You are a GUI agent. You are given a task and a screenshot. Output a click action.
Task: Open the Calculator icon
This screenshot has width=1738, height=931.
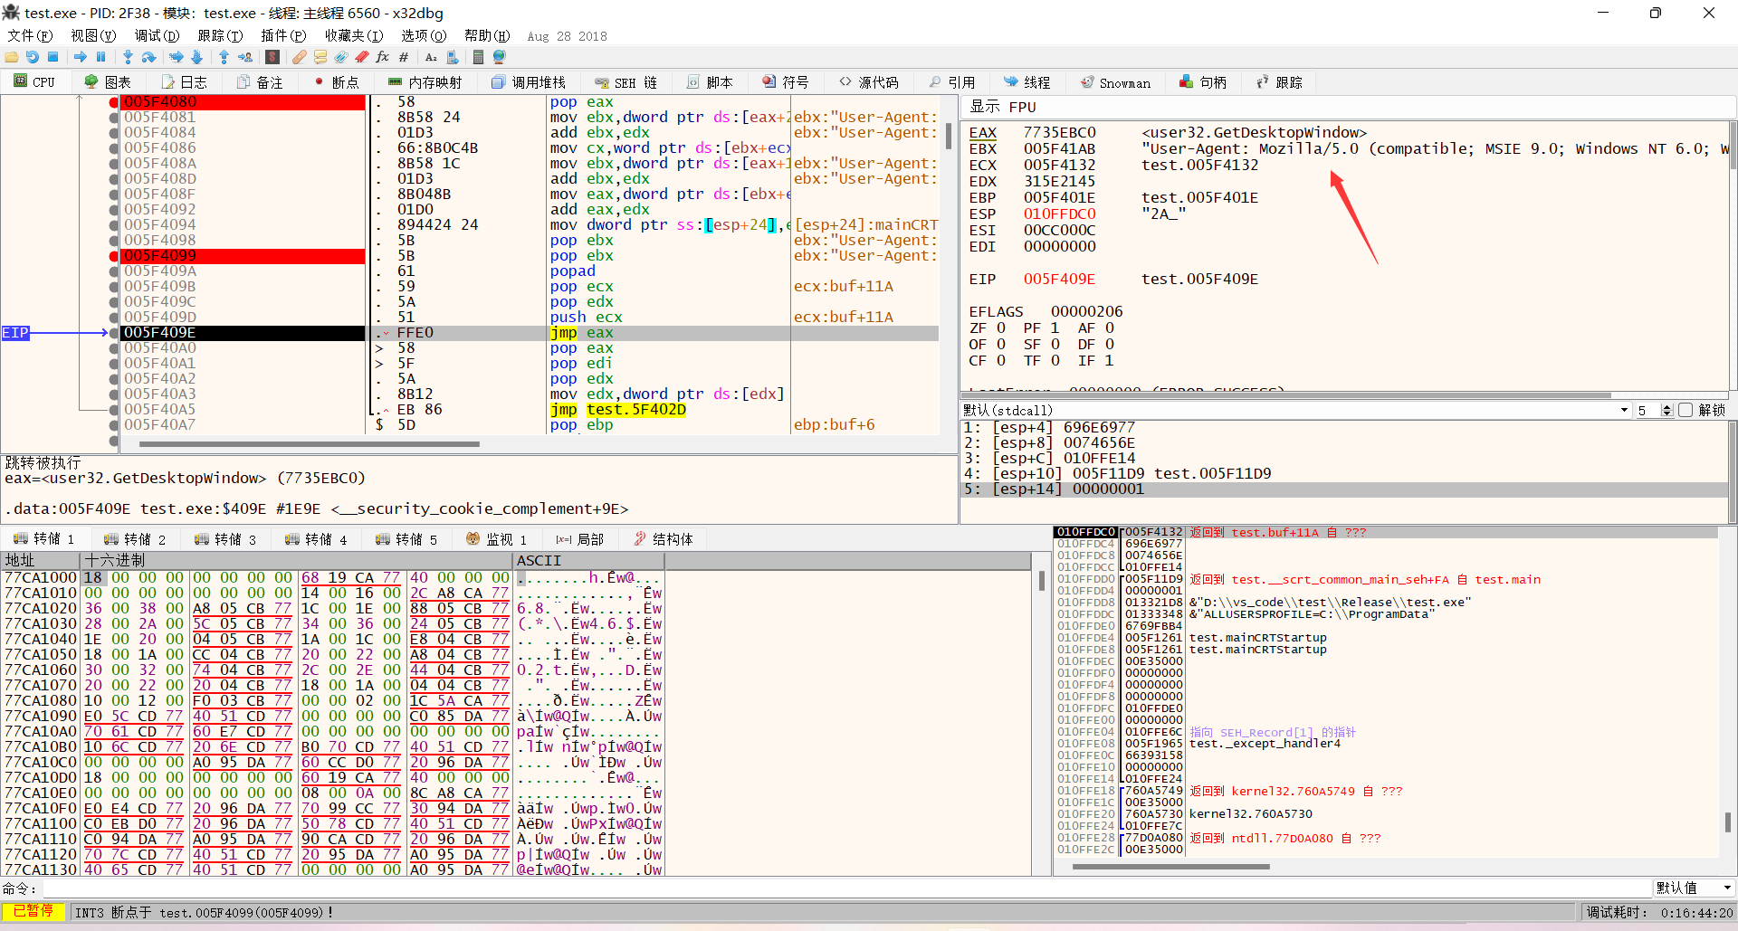(478, 57)
